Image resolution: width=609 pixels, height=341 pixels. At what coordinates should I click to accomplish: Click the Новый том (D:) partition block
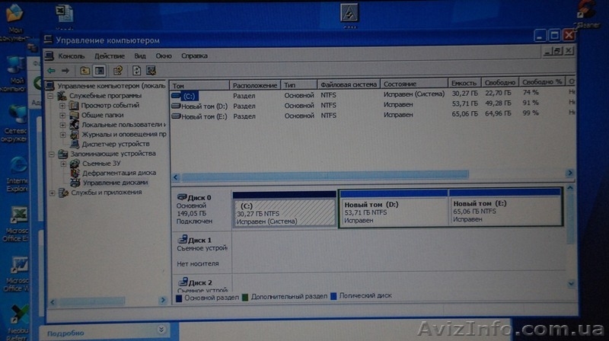coord(394,208)
